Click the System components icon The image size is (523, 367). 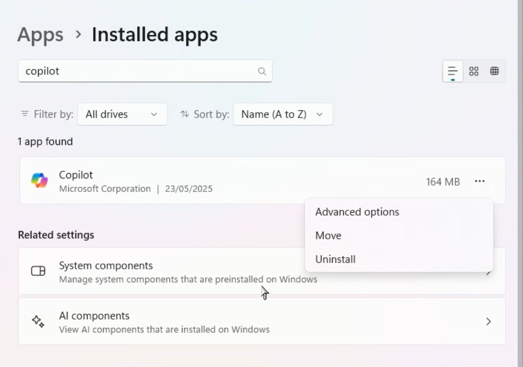tap(38, 271)
